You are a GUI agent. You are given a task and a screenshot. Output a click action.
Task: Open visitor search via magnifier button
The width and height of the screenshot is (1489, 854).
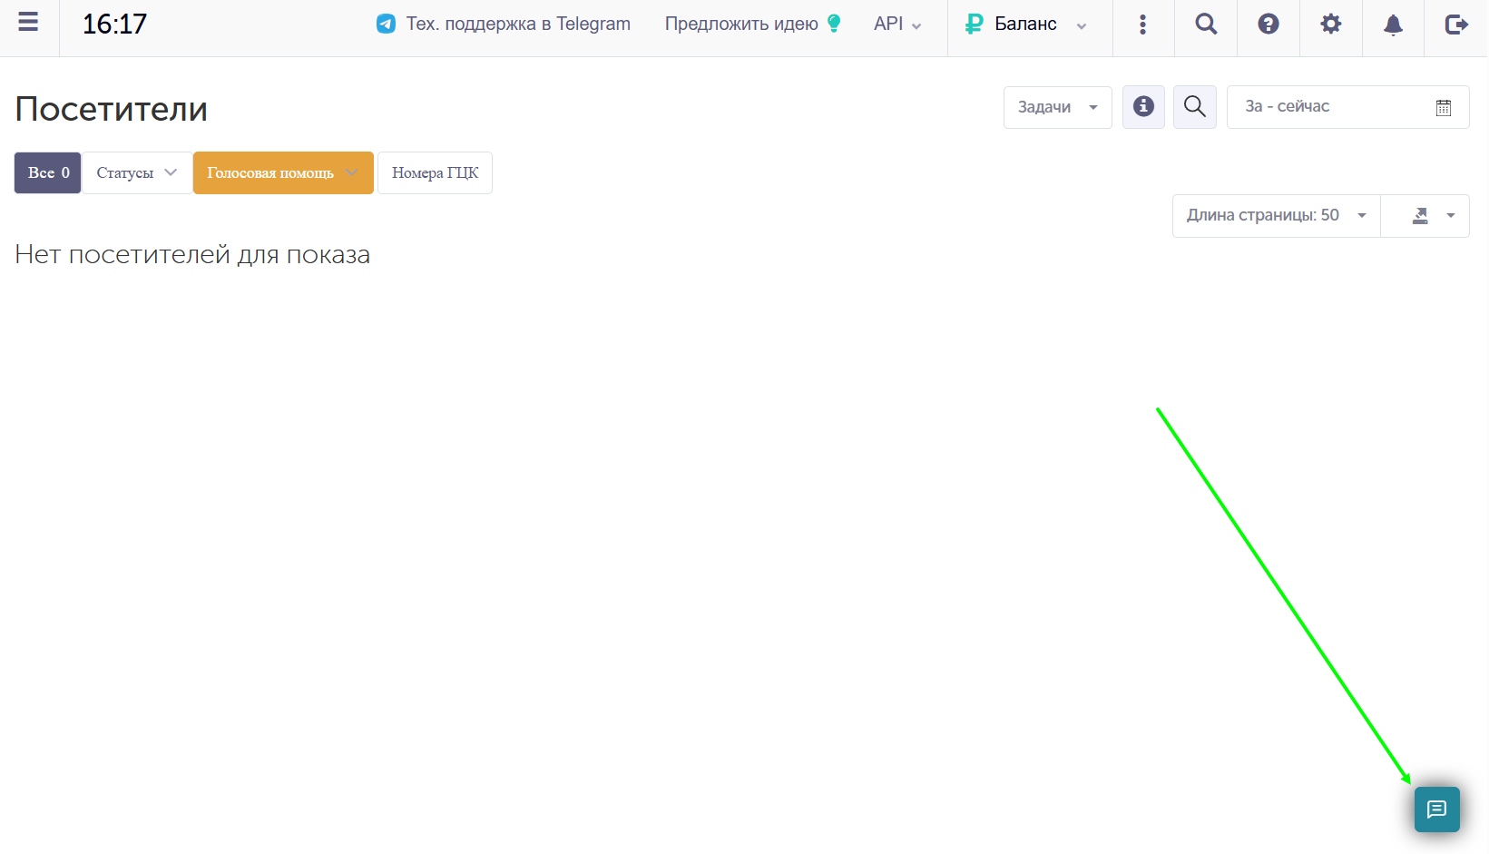coord(1195,107)
